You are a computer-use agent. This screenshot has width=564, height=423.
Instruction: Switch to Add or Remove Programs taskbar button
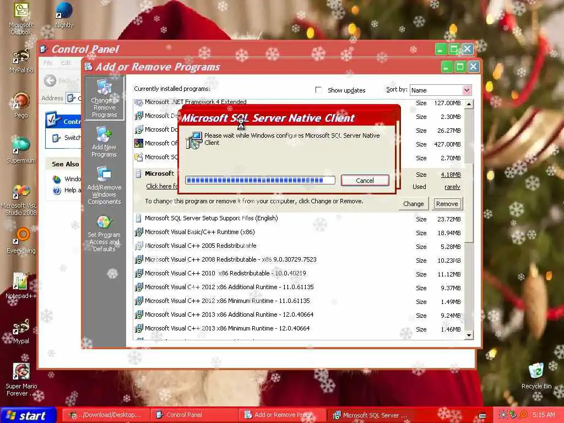[283, 415]
